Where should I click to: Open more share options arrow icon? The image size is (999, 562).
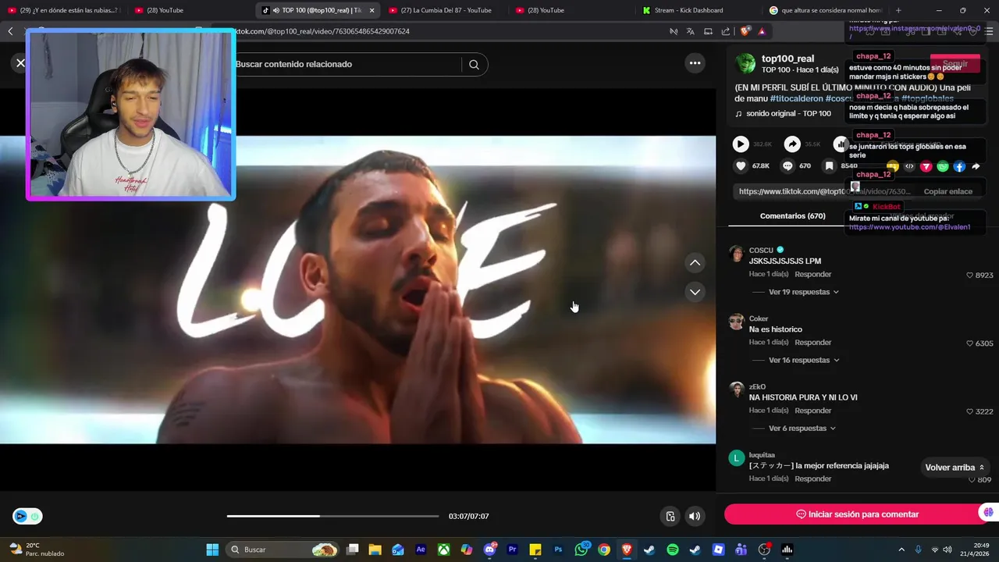[976, 167]
